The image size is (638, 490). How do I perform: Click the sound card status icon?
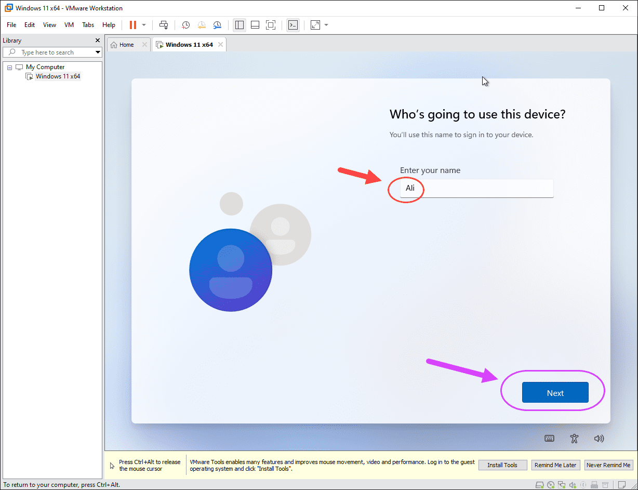pyautogui.click(x=573, y=485)
